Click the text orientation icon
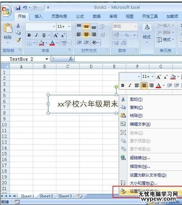The image size is (182, 205). [x=95, y=43]
